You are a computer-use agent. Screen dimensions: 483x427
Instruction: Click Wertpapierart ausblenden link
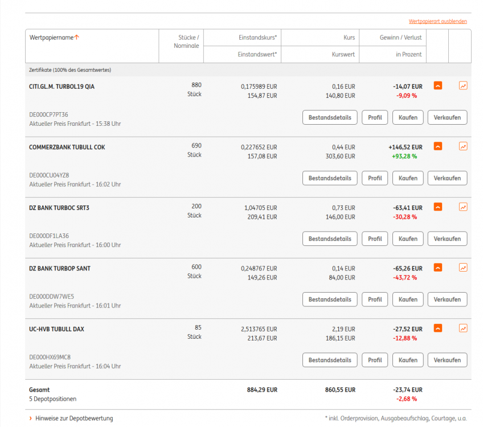click(437, 22)
